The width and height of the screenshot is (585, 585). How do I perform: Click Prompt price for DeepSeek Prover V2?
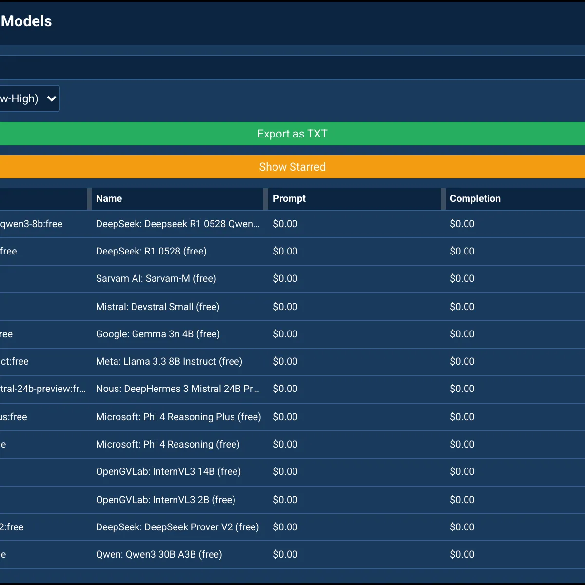(x=285, y=527)
